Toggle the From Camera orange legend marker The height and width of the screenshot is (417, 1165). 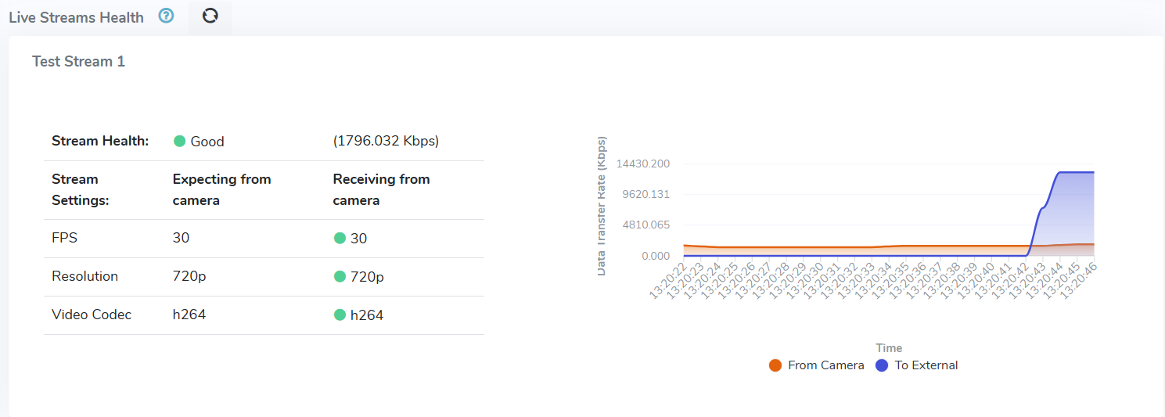point(775,365)
